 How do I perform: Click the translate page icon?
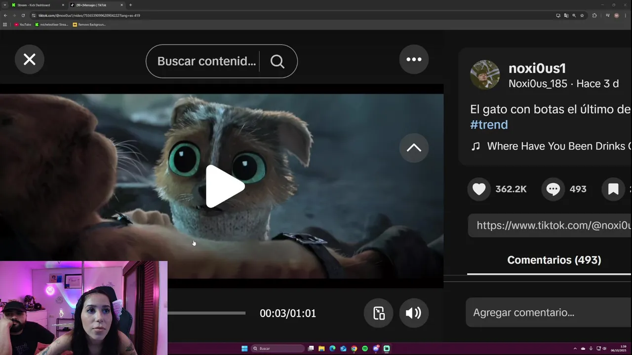tap(566, 15)
